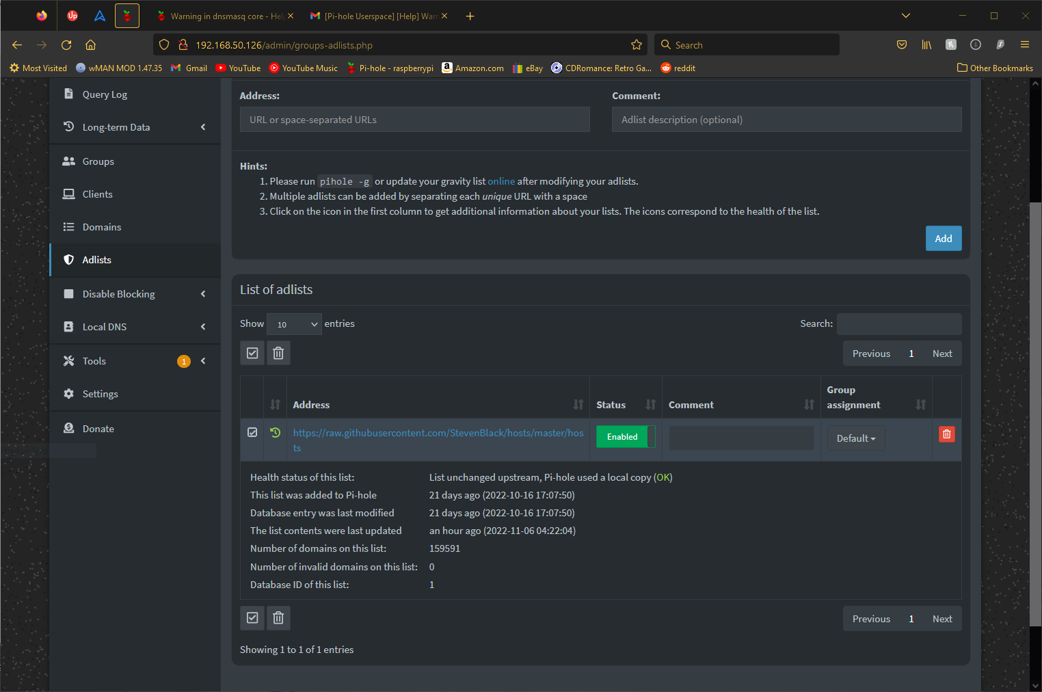Select the Groups sidebar item

coord(98,161)
